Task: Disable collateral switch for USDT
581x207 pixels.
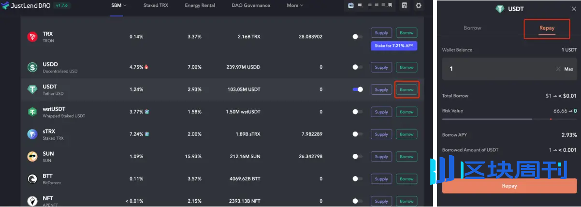Action: pyautogui.click(x=358, y=89)
